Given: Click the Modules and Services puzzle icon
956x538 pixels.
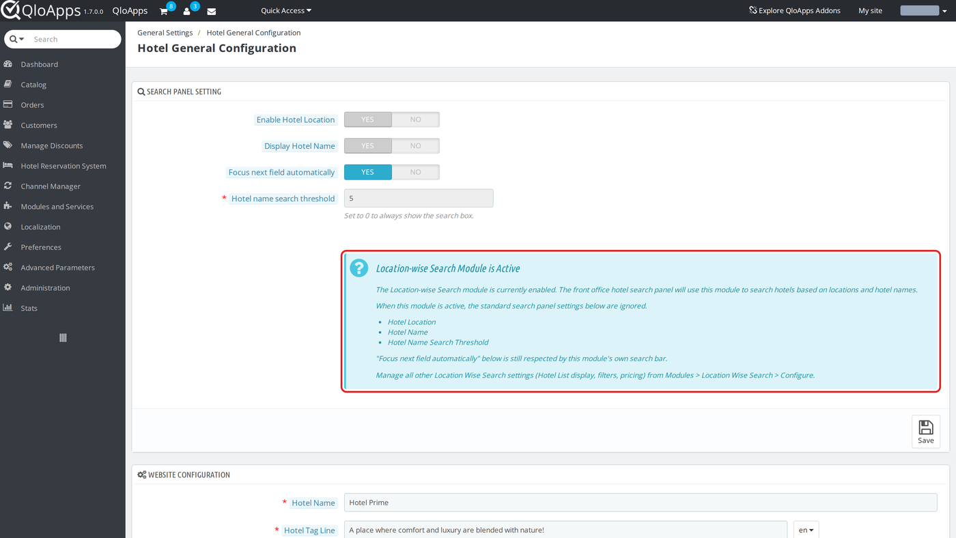Looking at the screenshot, I should (8, 206).
